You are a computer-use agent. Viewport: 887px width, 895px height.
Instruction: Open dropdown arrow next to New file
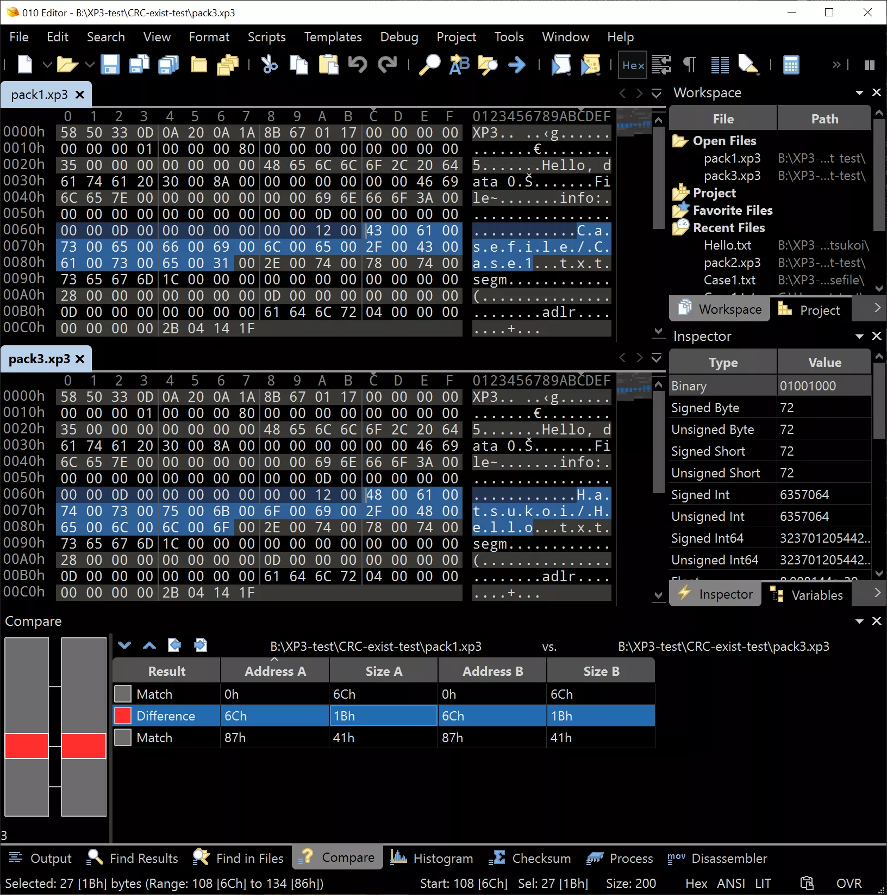[x=47, y=65]
